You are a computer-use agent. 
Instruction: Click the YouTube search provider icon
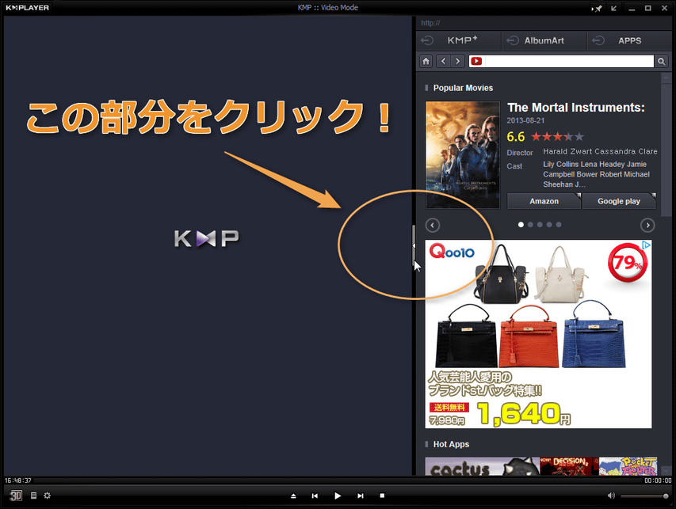click(x=476, y=61)
